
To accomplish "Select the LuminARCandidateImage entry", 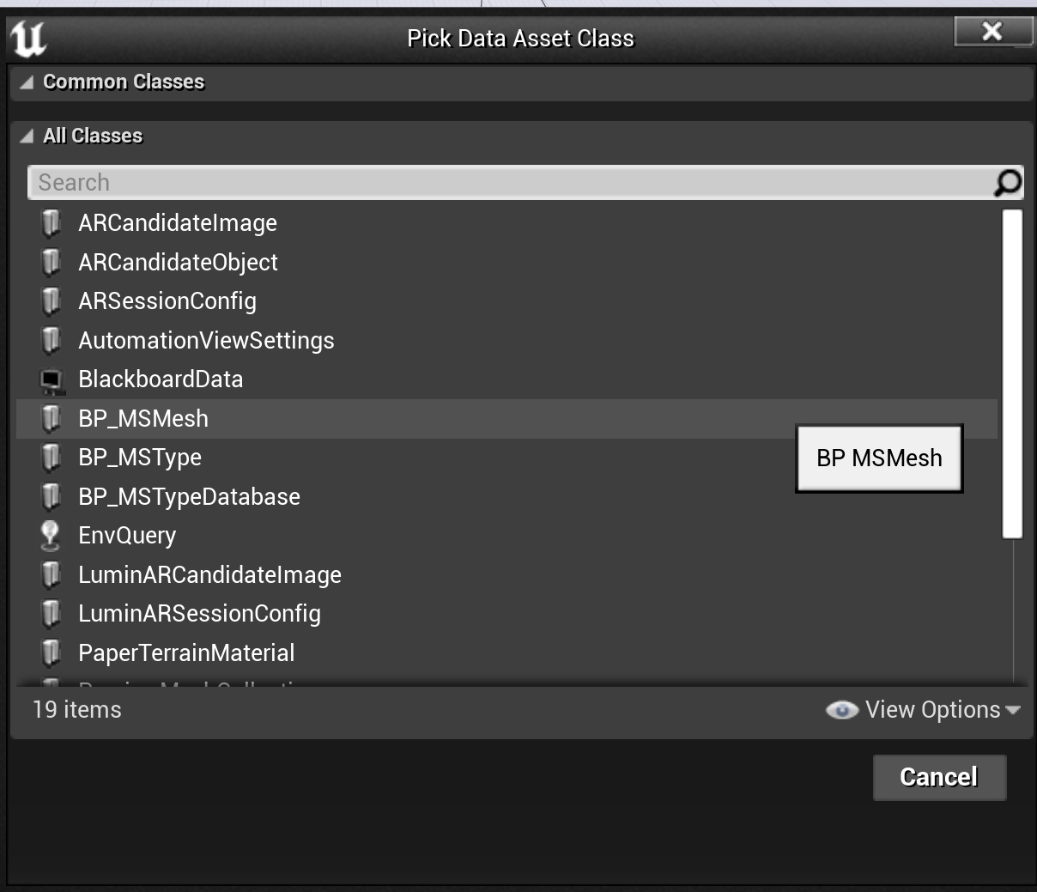I will pos(209,575).
